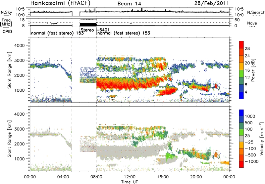Click the 'Velocity [m s-1]' colorbar title
Screen dimensions: 265x184
262,138
